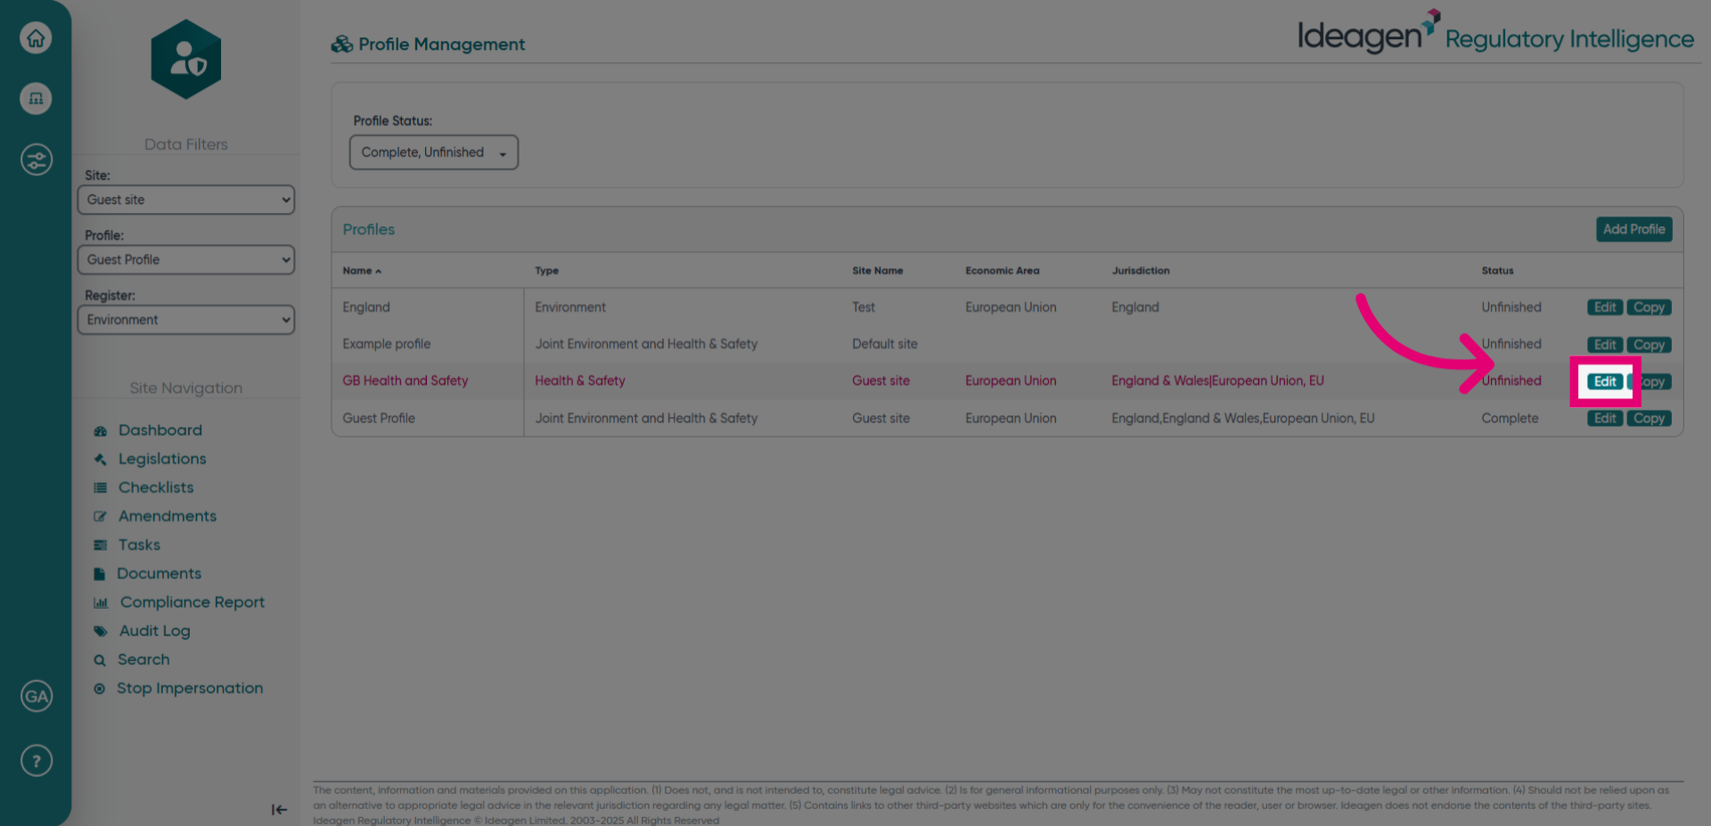Viewport: 1711px width, 826px height.
Task: Open Compliance Report link
Action: (192, 602)
